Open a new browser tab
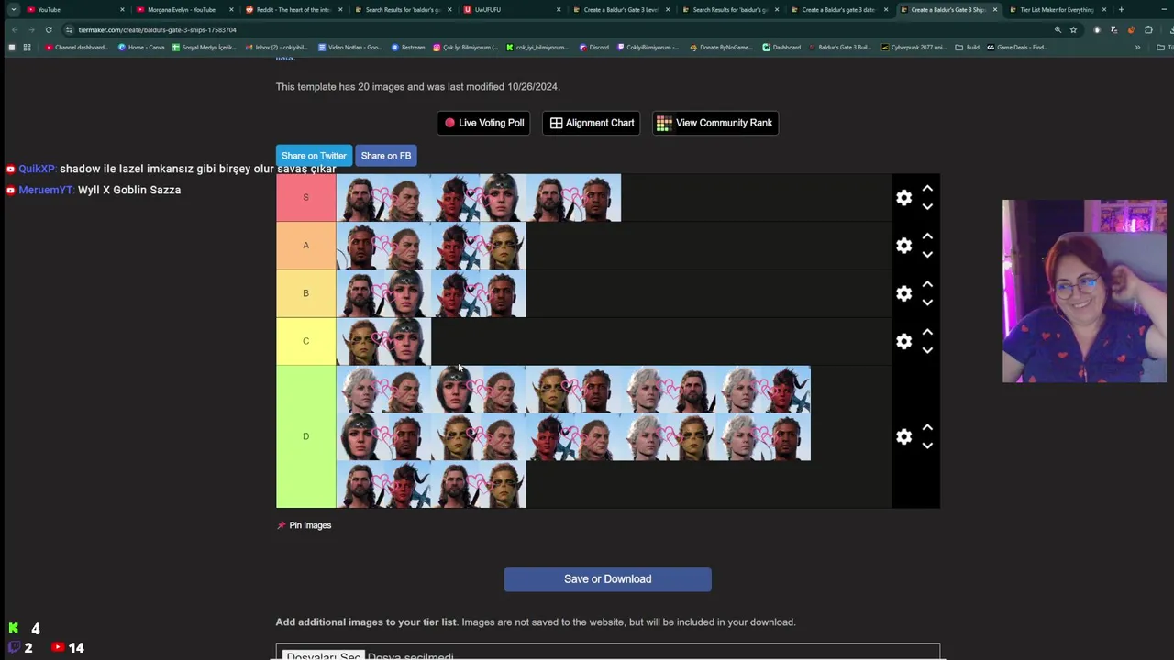 [x=1121, y=9]
